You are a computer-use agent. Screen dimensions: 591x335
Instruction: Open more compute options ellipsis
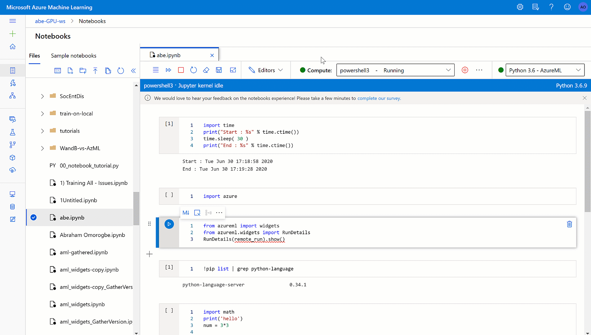[479, 70]
